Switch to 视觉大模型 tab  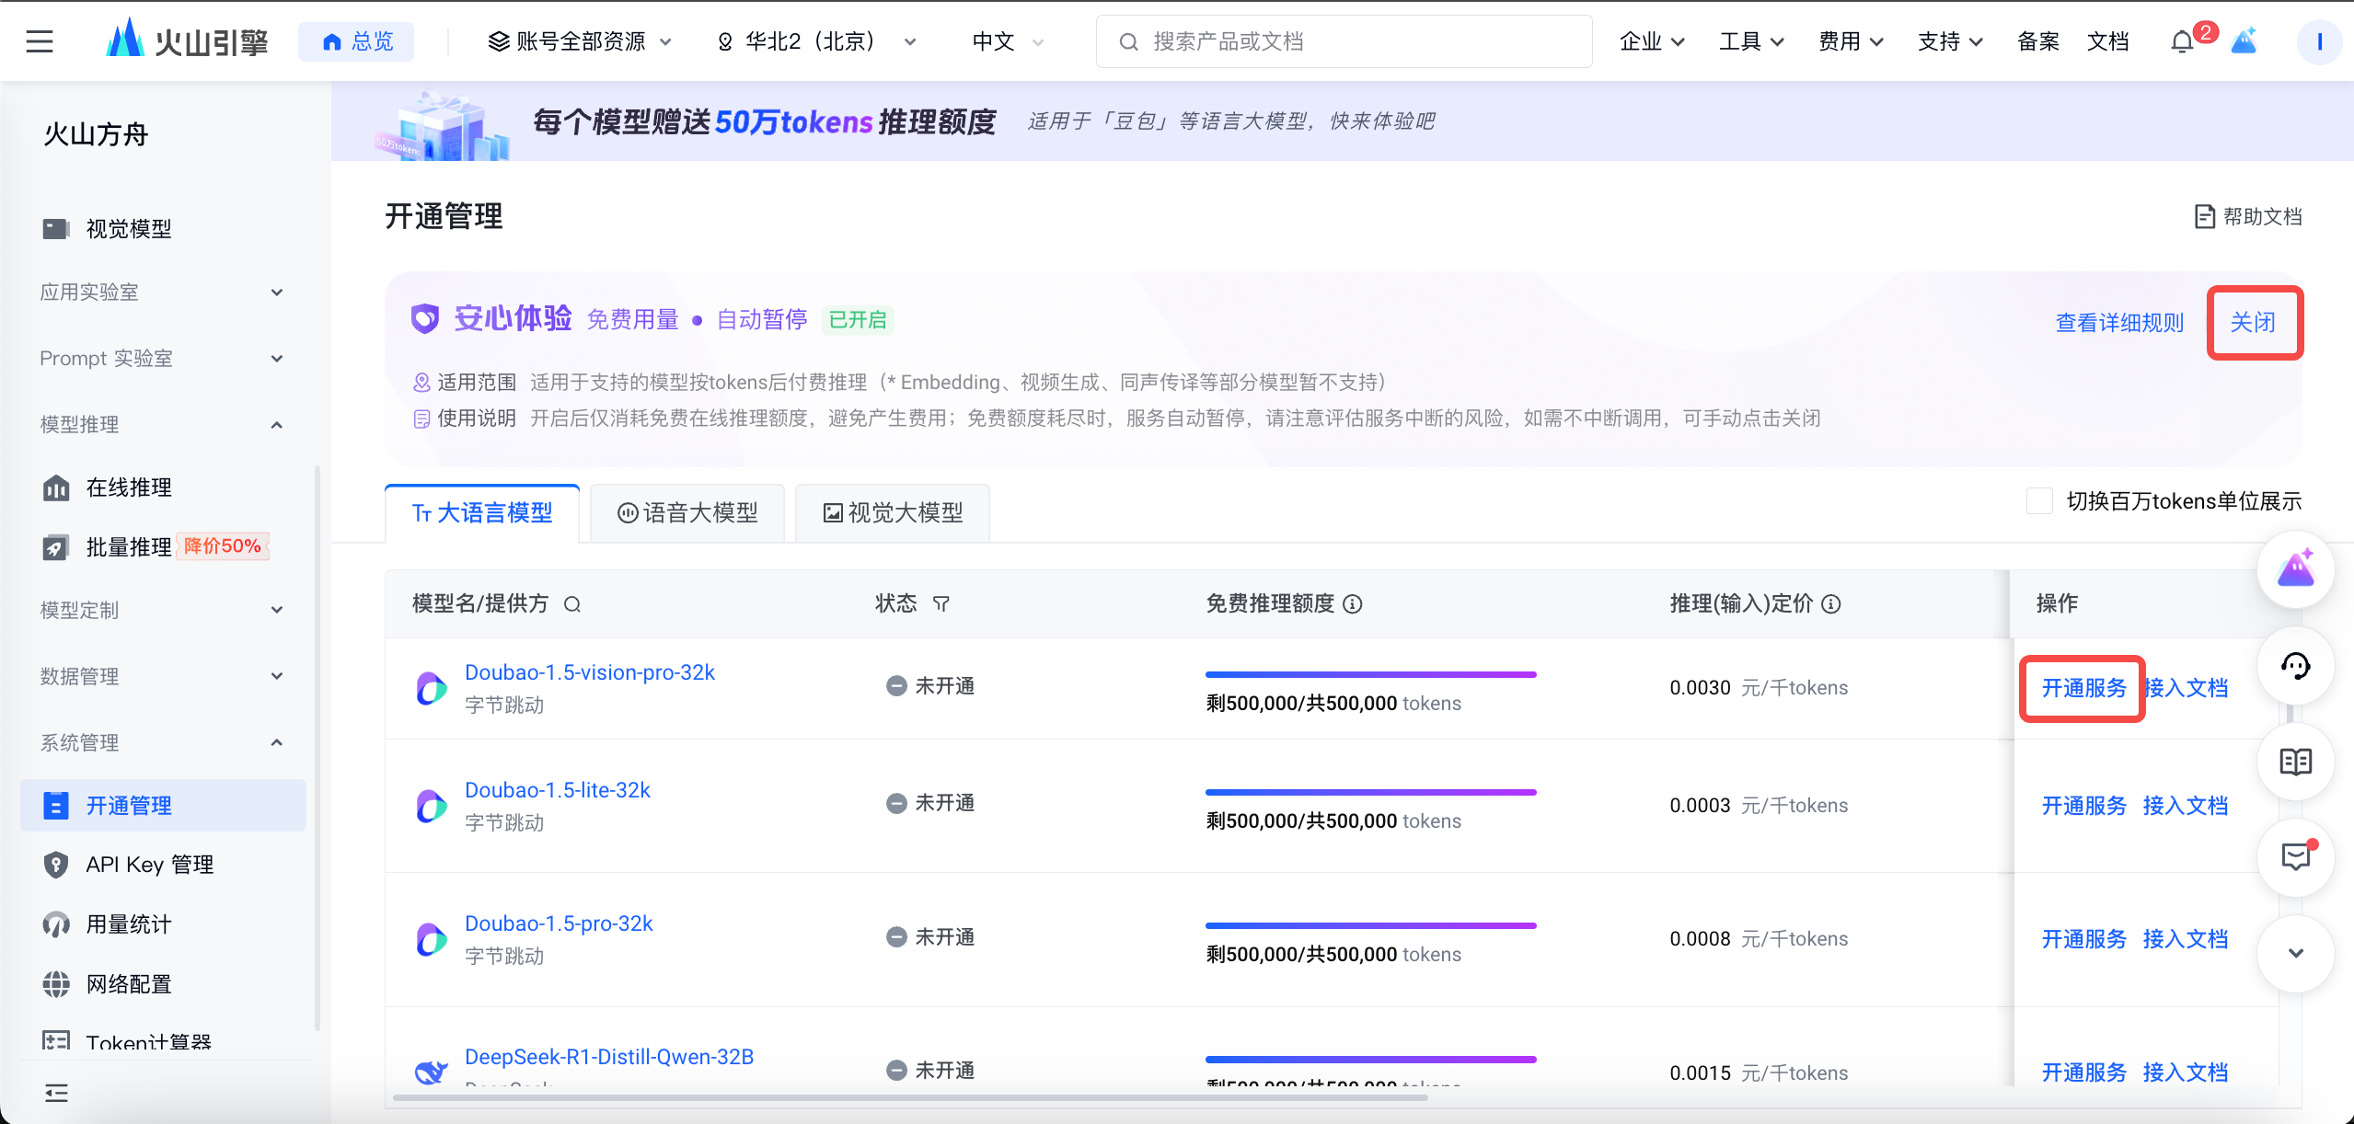tap(893, 513)
